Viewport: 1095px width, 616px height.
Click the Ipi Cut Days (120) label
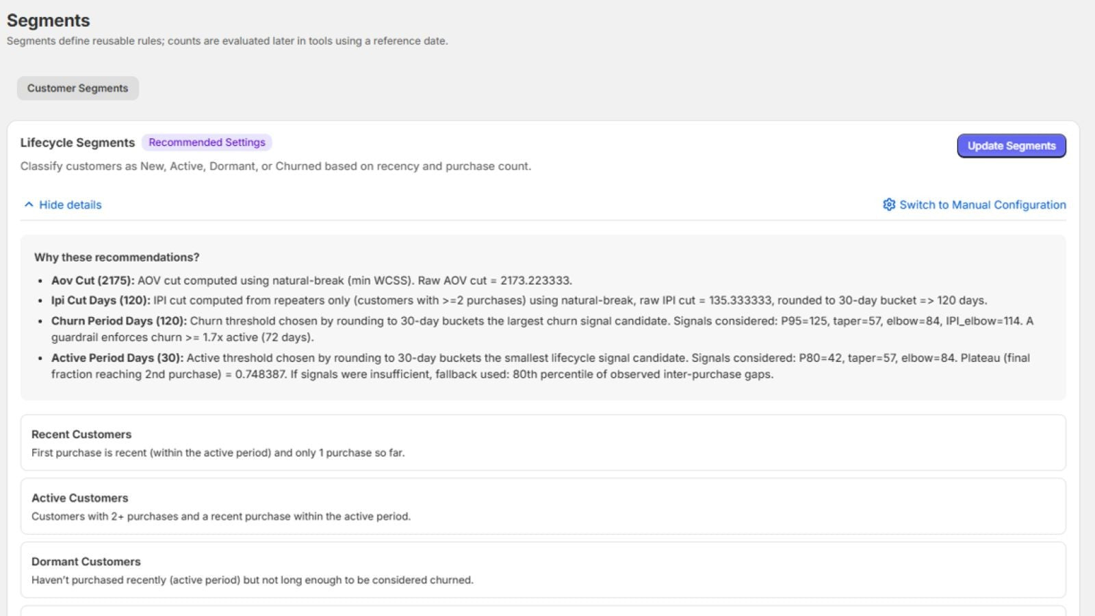tap(100, 300)
